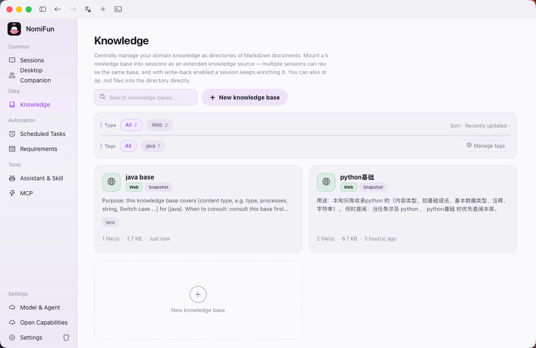Focus the Search knowledge bases field
This screenshot has height=348, width=536.
(146, 97)
